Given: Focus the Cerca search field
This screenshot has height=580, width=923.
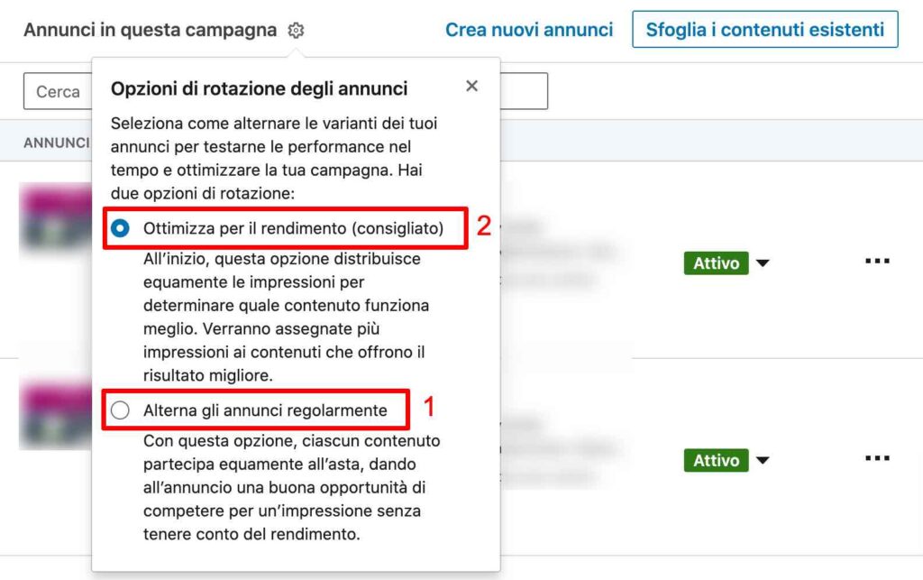Looking at the screenshot, I should [x=58, y=91].
